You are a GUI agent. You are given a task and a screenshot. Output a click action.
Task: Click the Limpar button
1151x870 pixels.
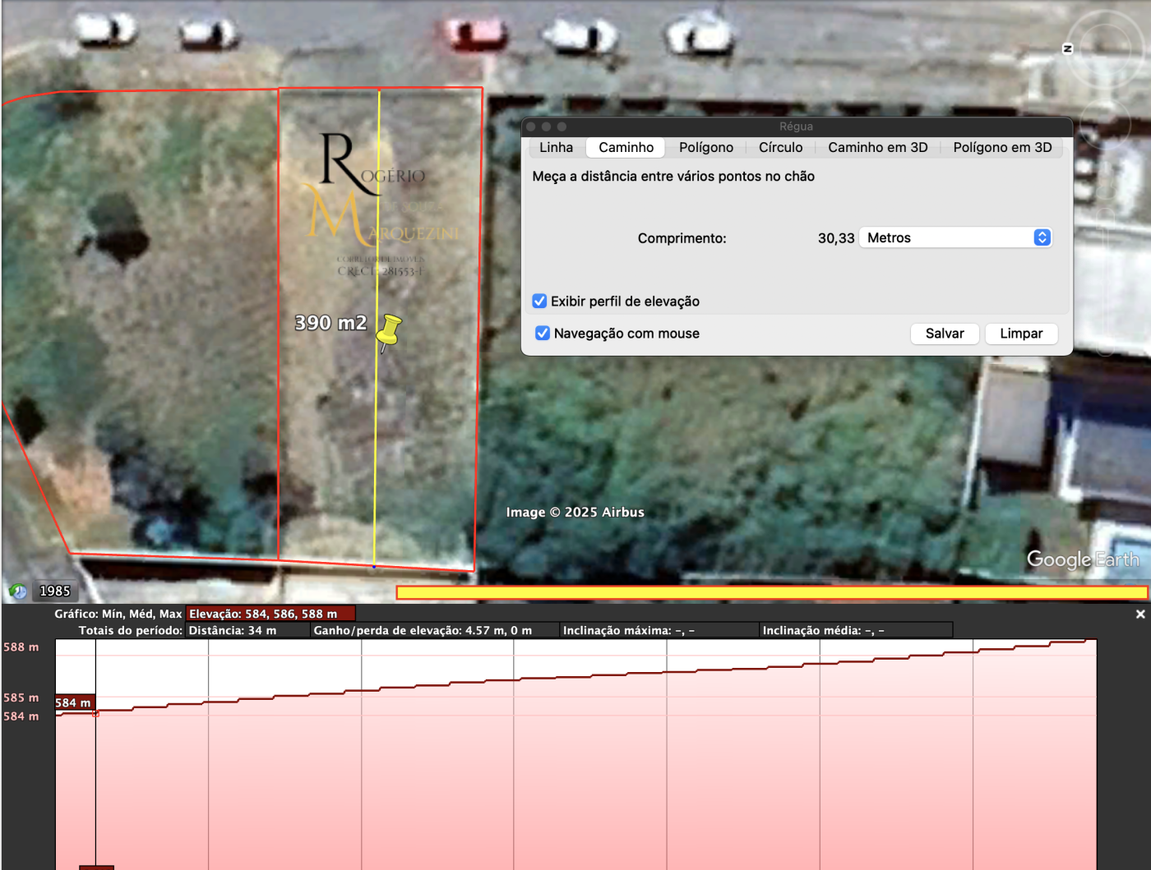click(1021, 334)
